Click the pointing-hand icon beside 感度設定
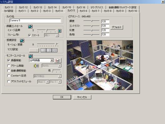The height and width of the screenshot is (124, 165). [22, 40]
